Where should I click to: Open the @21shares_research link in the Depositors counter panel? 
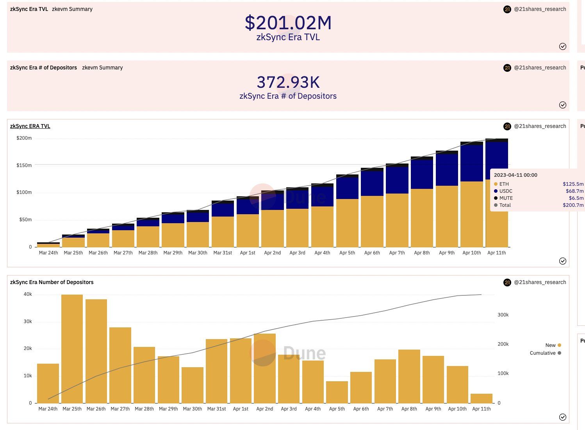pyautogui.click(x=540, y=68)
